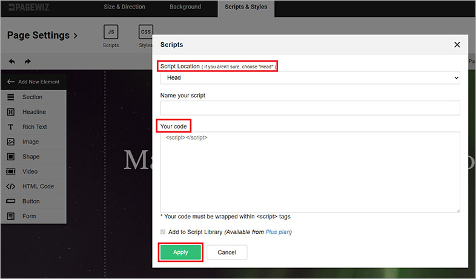Open the JS Scripts icon
This screenshot has width=476, height=279.
(x=111, y=32)
